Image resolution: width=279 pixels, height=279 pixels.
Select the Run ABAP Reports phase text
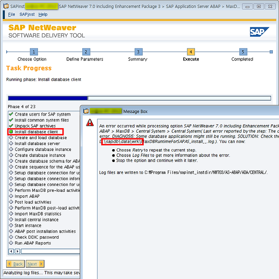point(33,243)
